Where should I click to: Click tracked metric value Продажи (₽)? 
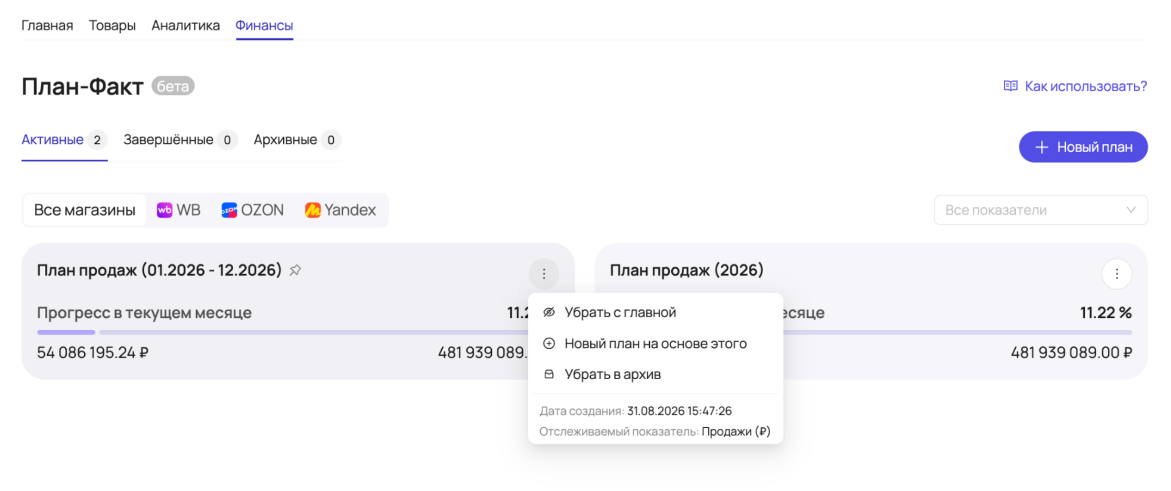(x=736, y=431)
